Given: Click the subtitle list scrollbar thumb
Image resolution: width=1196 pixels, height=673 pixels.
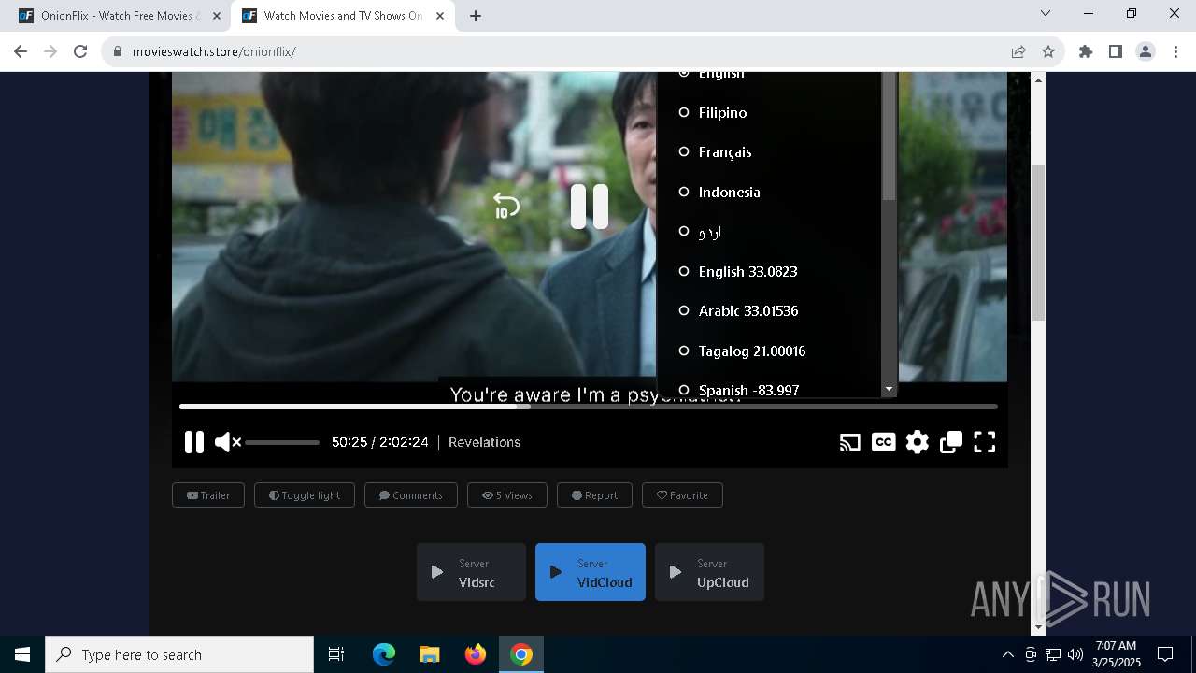Looking at the screenshot, I should 889,136.
